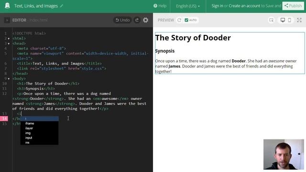Open the English (US) language dropdown
The width and height of the screenshot is (306, 172).
(188, 6)
